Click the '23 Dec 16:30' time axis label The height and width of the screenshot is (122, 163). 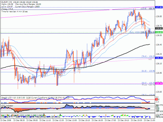pos(97,120)
